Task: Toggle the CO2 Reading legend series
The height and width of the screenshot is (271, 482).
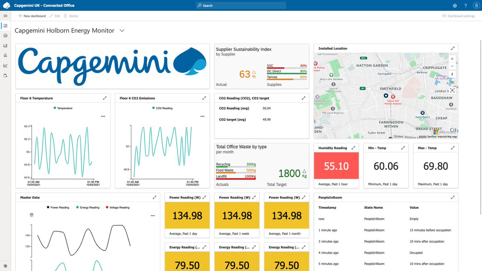Action: [162, 108]
